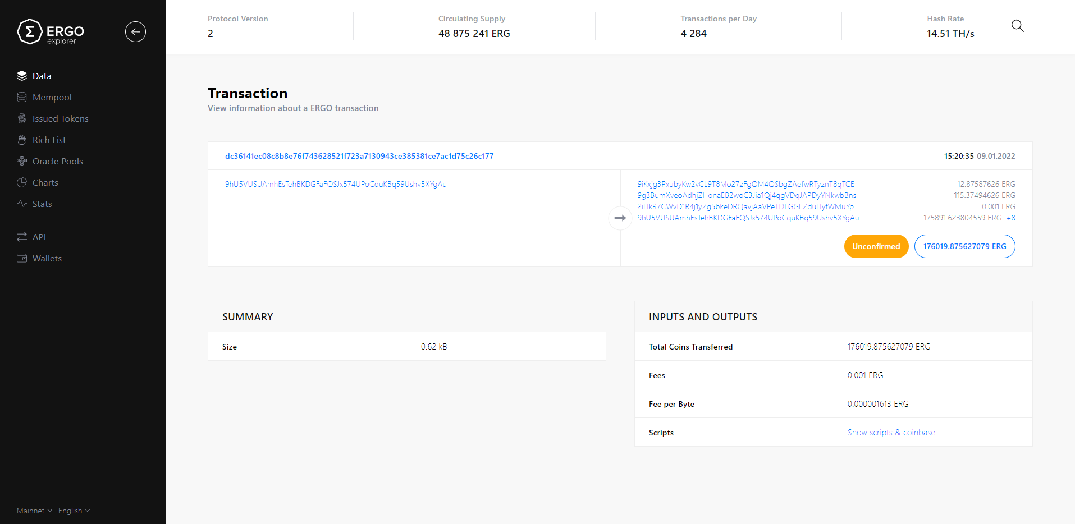The width and height of the screenshot is (1075, 524).
Task: Click the Charts pie icon
Action: tap(22, 182)
